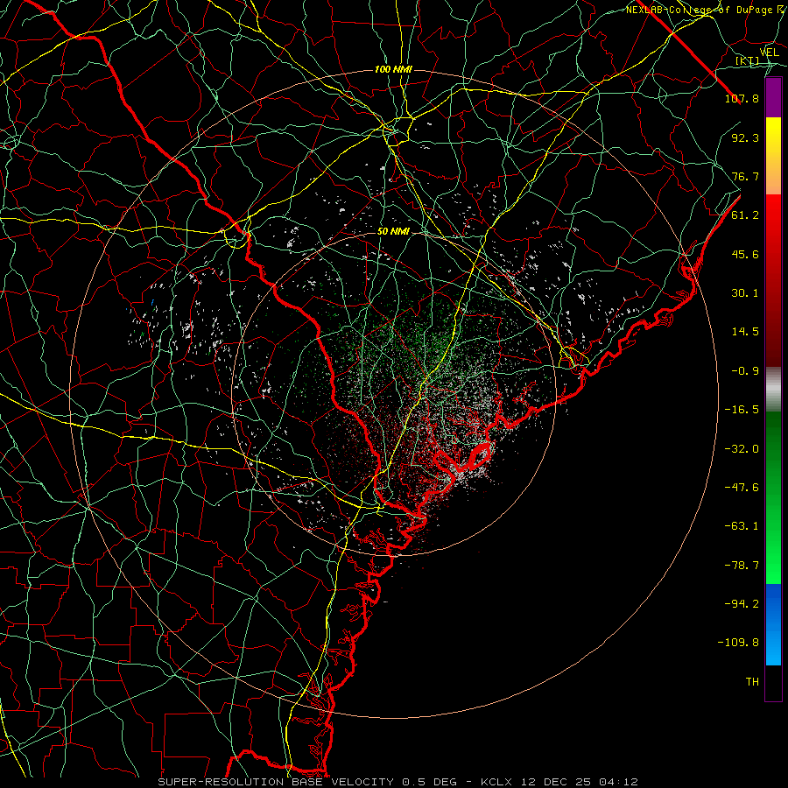Click the 100 NMI range ring label

pos(393,69)
